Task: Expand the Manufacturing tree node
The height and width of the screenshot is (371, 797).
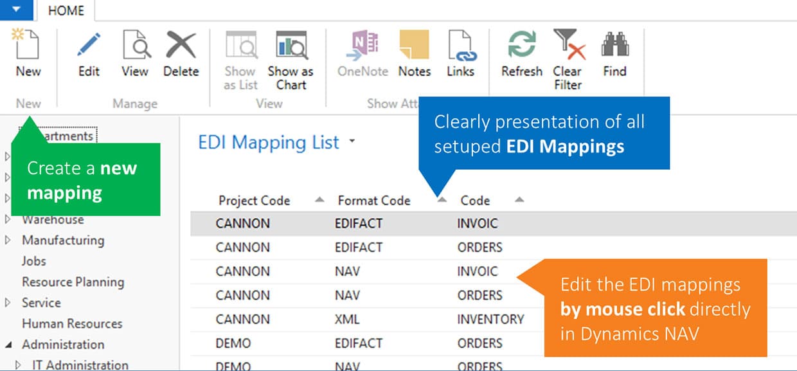Action: pos(8,240)
